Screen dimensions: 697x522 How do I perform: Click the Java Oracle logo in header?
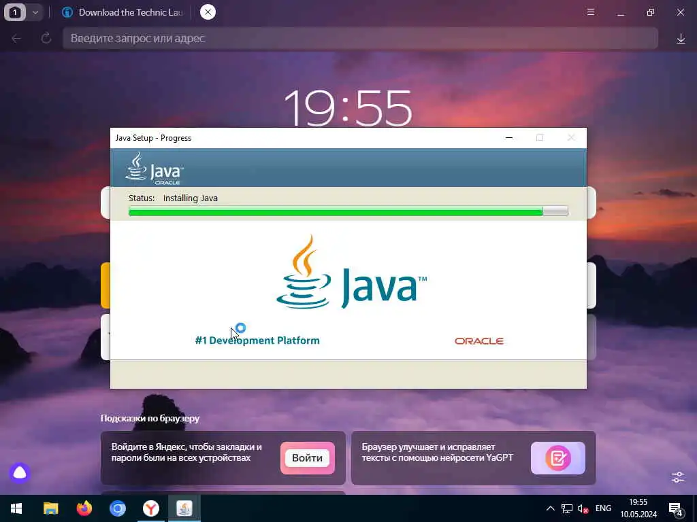pos(155,169)
